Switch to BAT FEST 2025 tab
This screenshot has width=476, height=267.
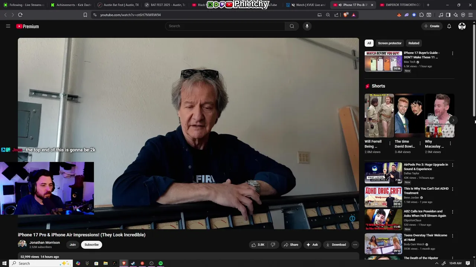coord(165,5)
